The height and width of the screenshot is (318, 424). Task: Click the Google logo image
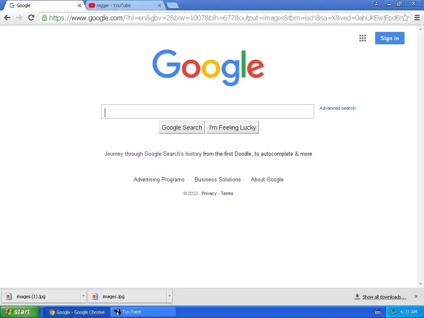coord(208,67)
